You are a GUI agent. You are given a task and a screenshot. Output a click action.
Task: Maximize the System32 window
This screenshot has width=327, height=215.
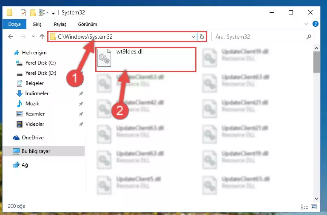[x=291, y=12]
